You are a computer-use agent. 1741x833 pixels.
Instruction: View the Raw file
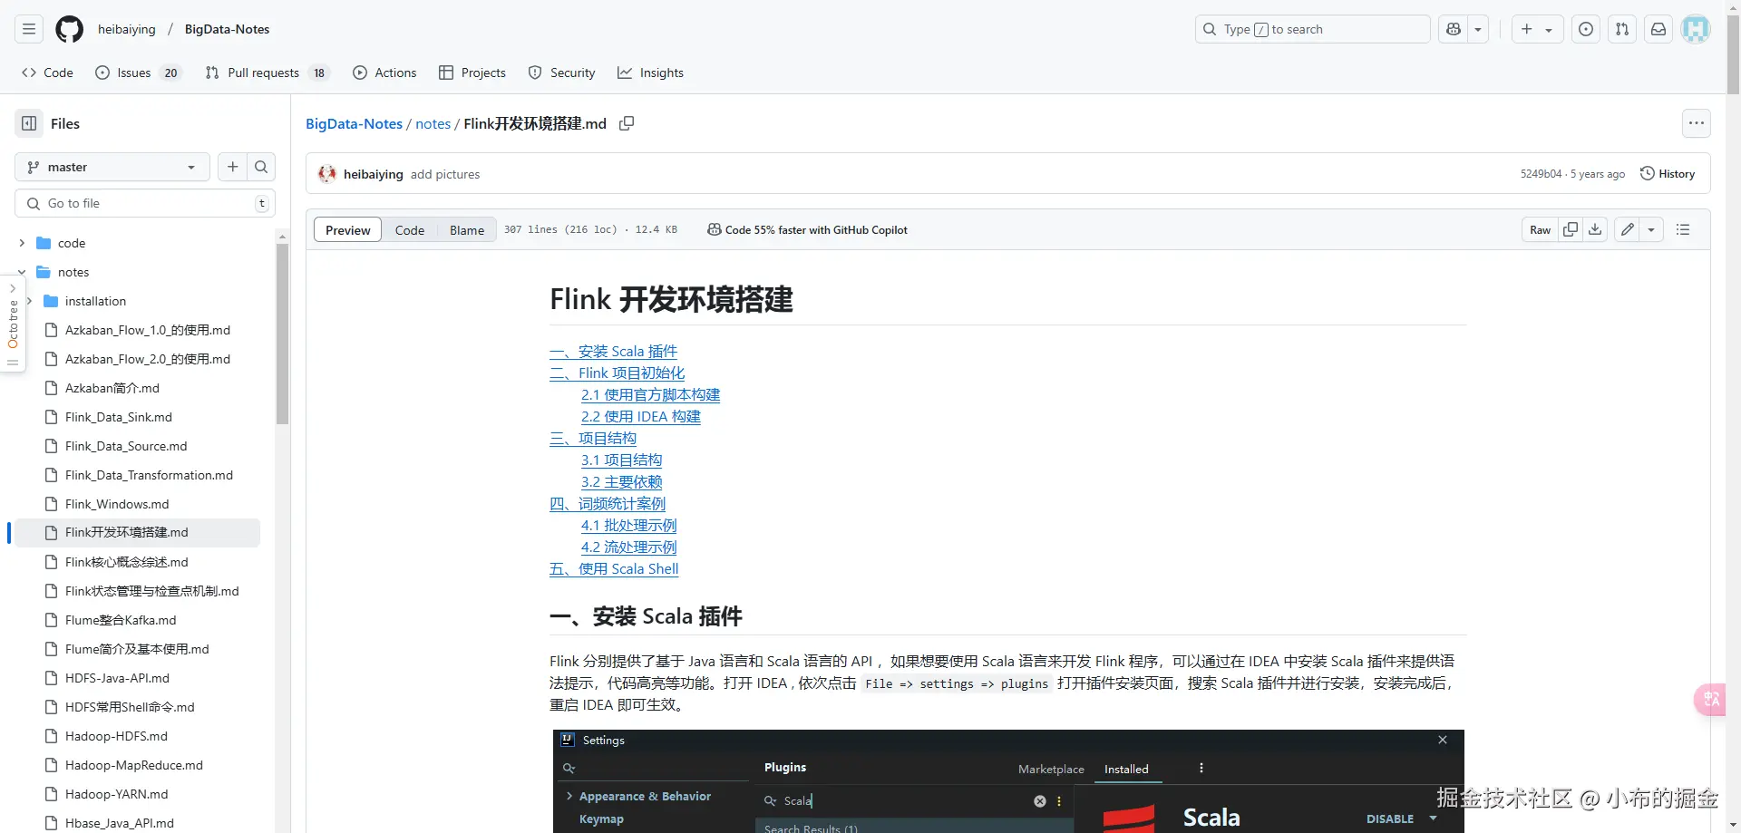pos(1539,229)
